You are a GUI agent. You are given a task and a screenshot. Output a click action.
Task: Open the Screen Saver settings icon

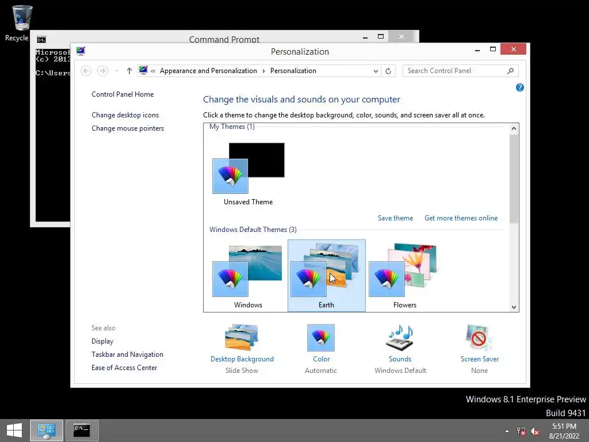point(479,337)
